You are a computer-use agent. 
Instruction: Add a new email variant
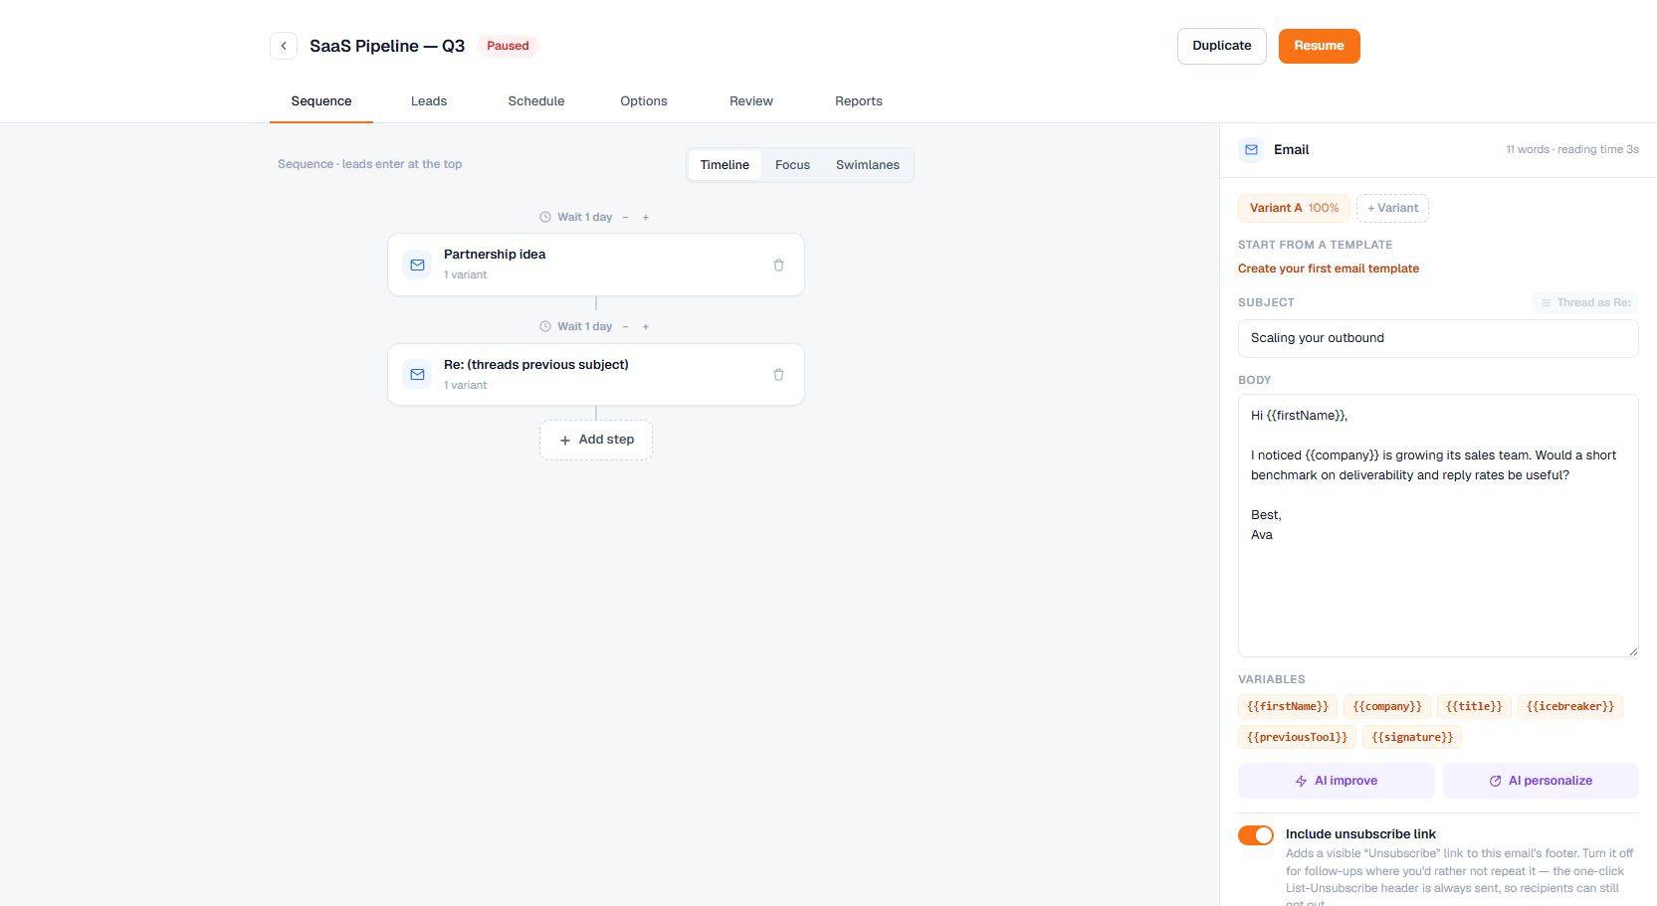[1393, 208]
